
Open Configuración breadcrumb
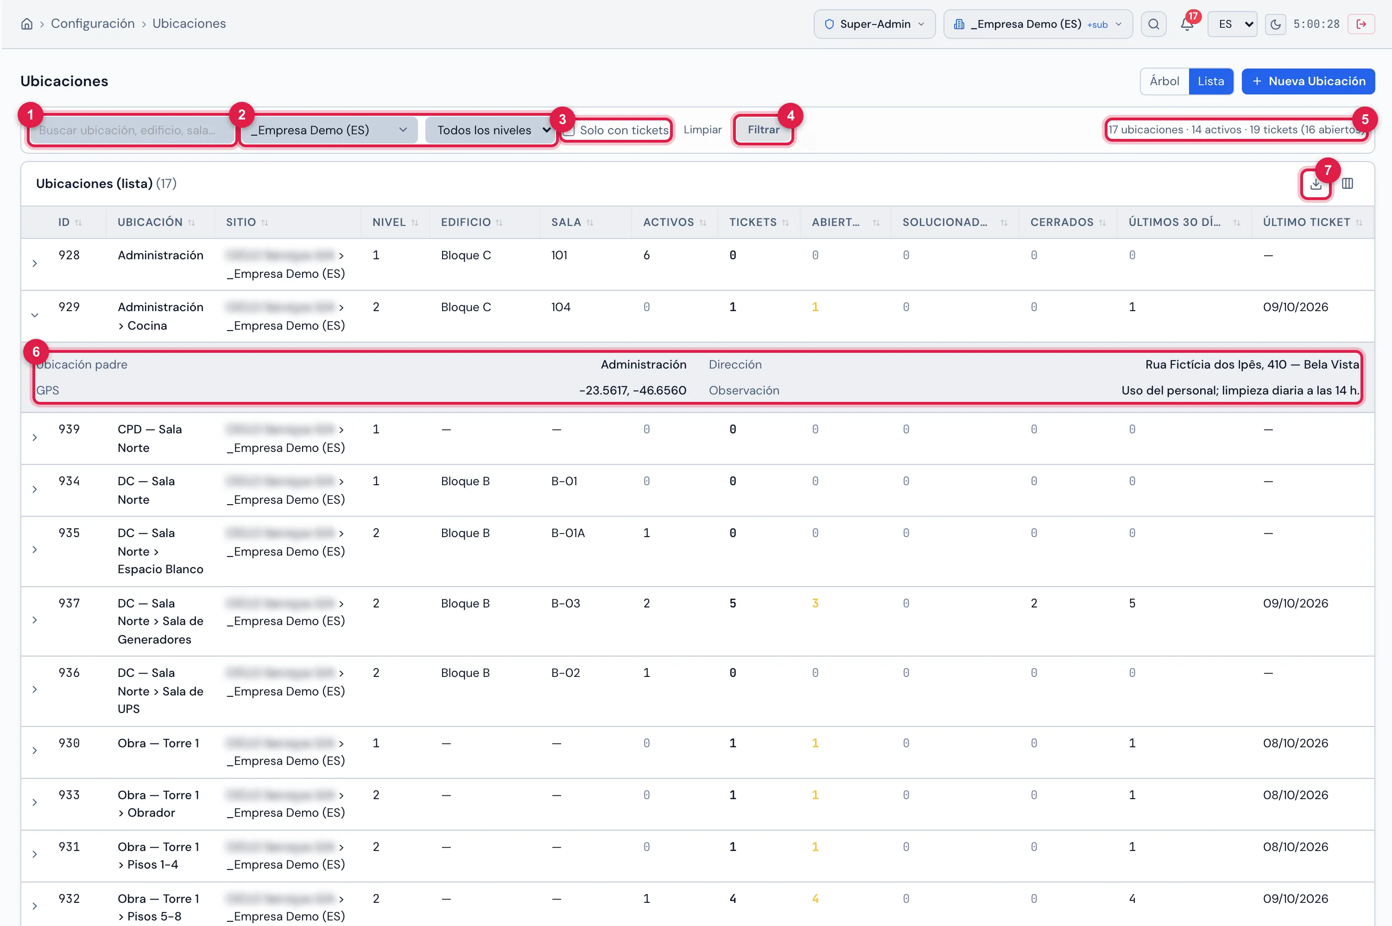coord(93,24)
